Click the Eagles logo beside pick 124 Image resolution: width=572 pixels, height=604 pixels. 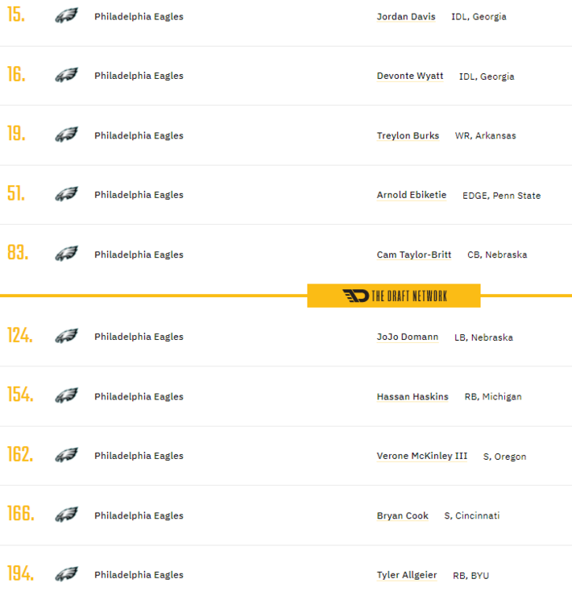click(66, 337)
